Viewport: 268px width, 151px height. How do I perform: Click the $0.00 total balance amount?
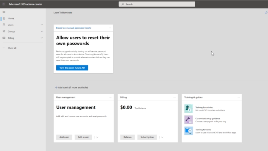click(126, 107)
